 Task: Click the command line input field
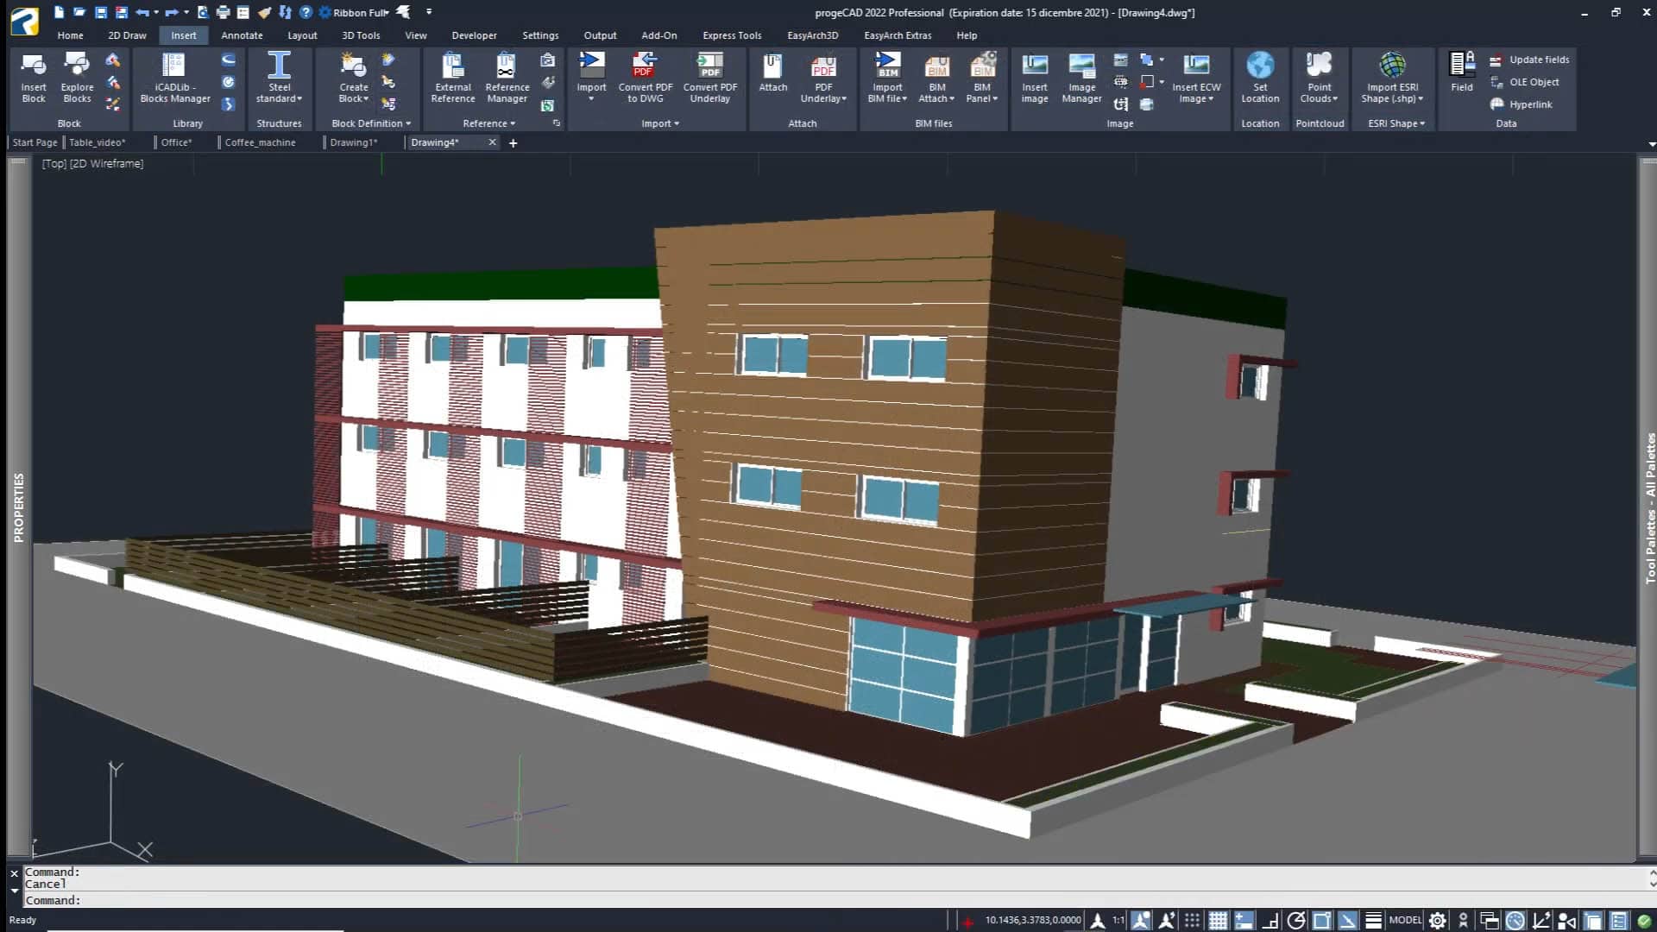837,900
